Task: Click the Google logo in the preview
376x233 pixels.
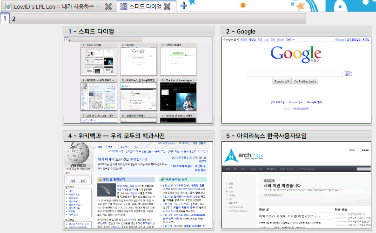Action: [x=296, y=54]
